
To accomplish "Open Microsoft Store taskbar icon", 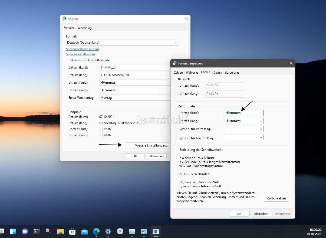I will (x=73, y=231).
